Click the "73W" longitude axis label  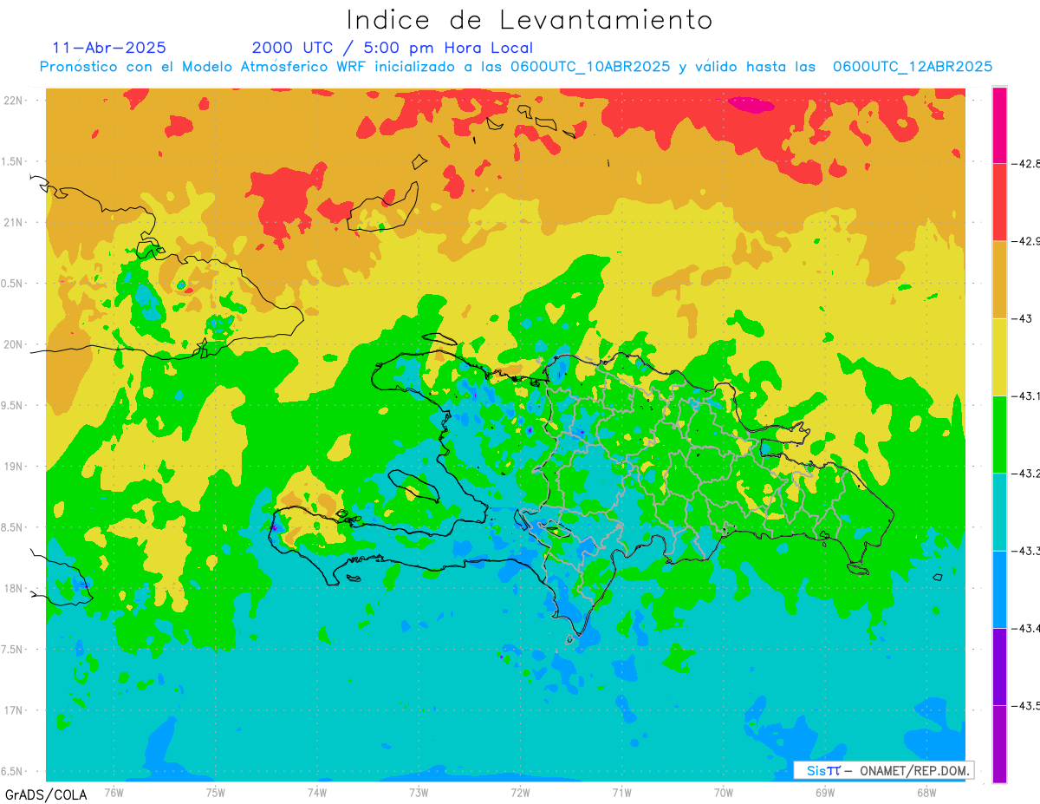pyautogui.click(x=419, y=792)
